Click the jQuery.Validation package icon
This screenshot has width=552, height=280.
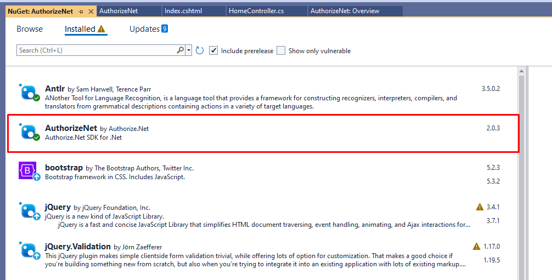pos(29,250)
